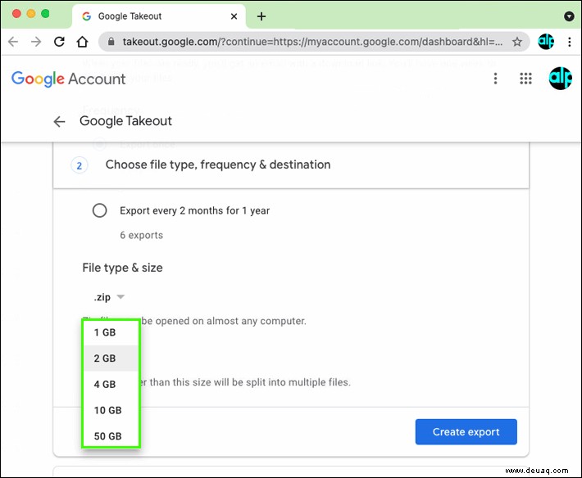Click the lock icon in address bar
The width and height of the screenshot is (582, 478).
pos(111,42)
